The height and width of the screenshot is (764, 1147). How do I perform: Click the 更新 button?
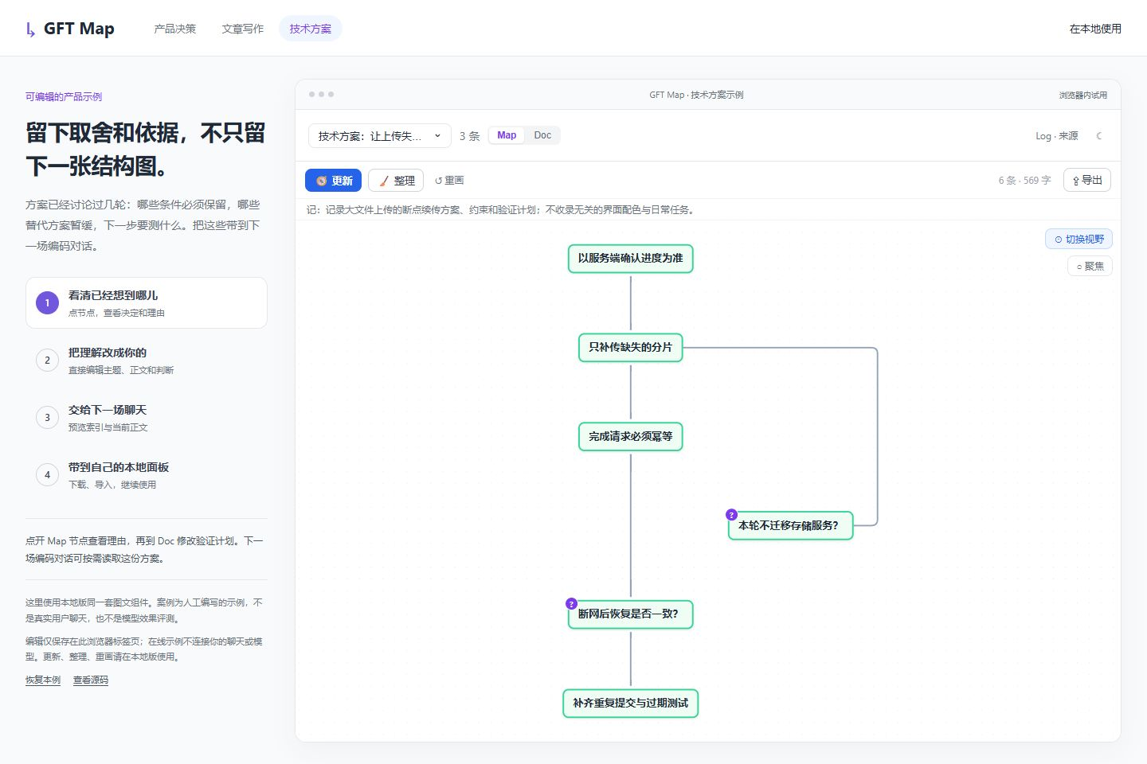click(x=334, y=181)
